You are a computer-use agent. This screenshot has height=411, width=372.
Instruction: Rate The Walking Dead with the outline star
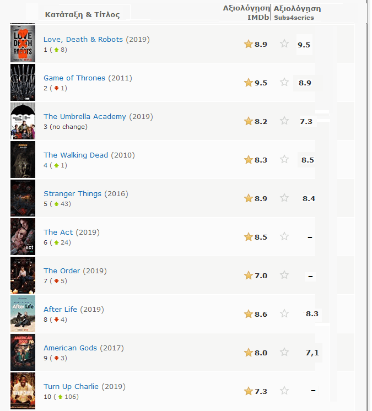(284, 159)
